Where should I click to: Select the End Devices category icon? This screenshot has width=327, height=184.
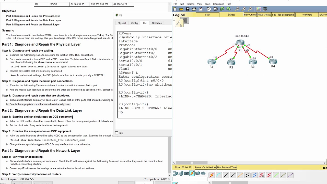click(181, 174)
